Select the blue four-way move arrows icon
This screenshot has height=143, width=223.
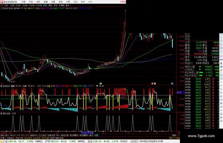click(x=221, y=67)
